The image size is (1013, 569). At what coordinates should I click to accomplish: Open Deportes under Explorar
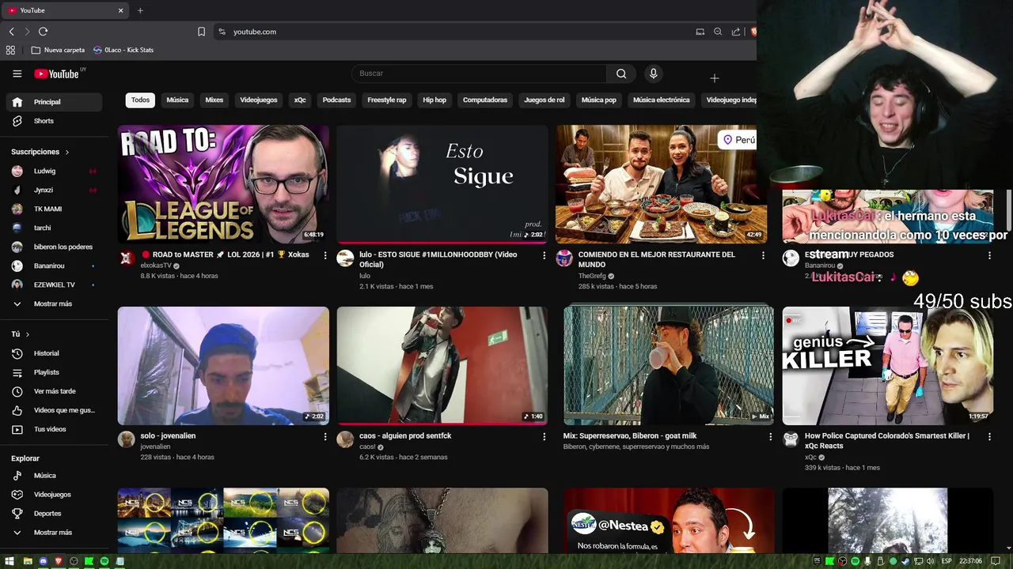click(x=54, y=514)
